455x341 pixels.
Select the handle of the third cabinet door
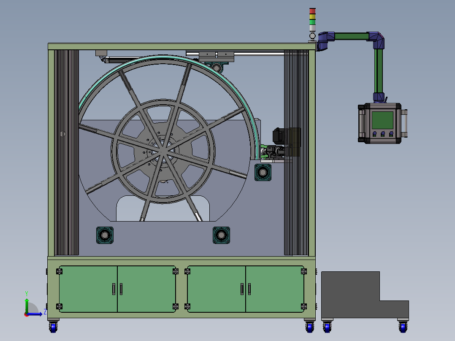[x=242, y=289]
